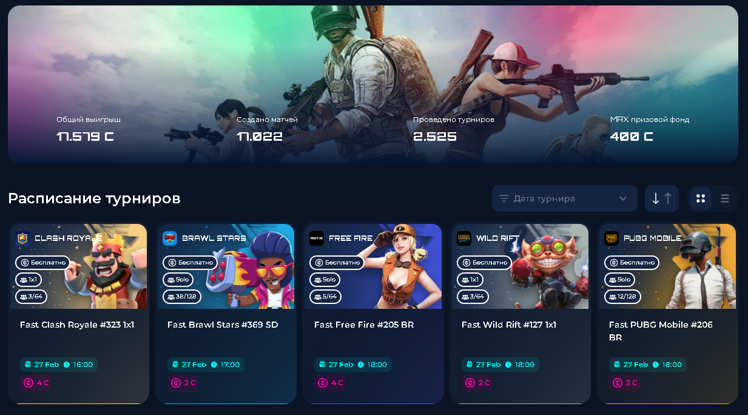Image resolution: width=748 pixels, height=415 pixels.
Task: Click the PUBG Mobile game logo icon
Action: 612,238
